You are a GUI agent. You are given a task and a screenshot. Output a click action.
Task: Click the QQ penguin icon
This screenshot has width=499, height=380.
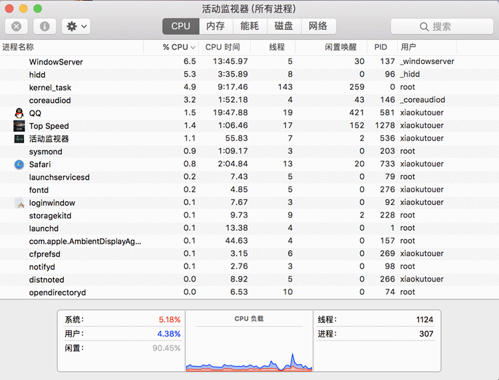tap(19, 113)
